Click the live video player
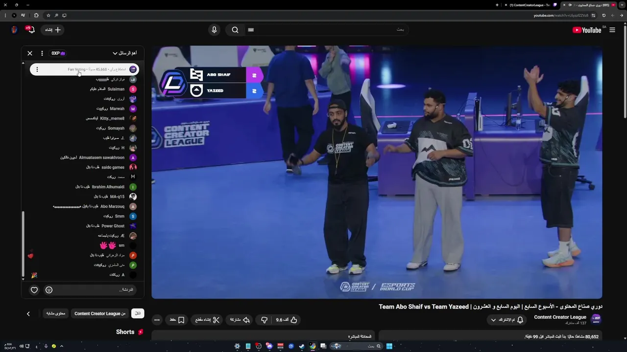Viewport: 627px width, 352px height. (x=377, y=172)
